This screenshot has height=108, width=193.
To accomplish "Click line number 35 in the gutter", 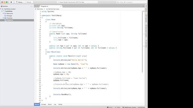I will tap(40, 80).
